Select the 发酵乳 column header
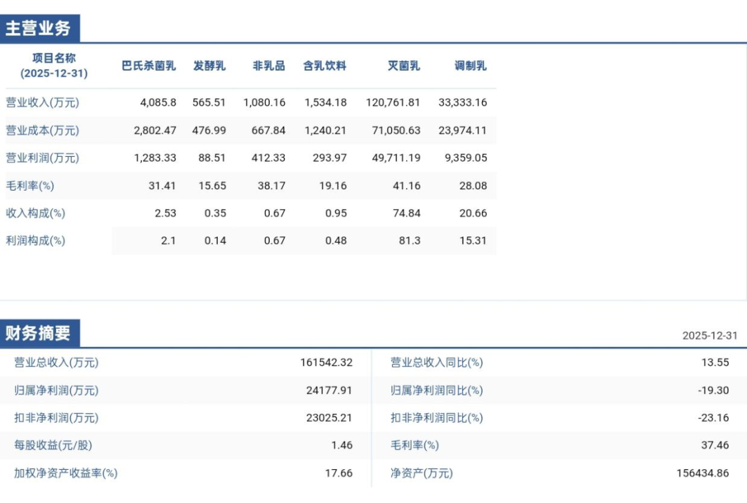This screenshot has height=503, width=747. click(209, 66)
